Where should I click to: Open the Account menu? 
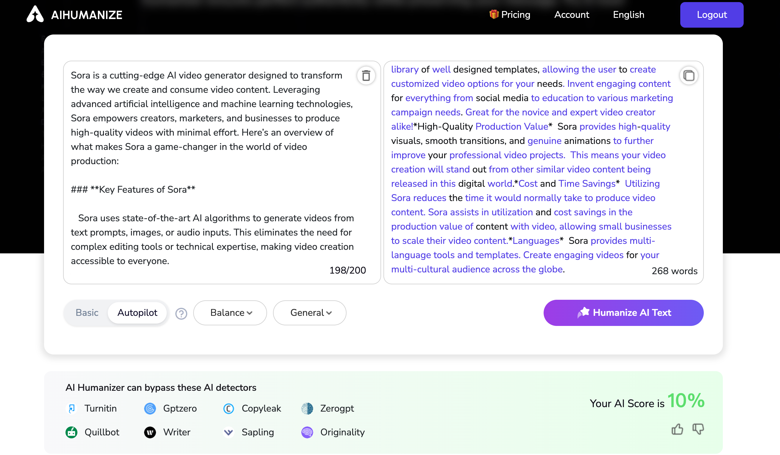[571, 15]
